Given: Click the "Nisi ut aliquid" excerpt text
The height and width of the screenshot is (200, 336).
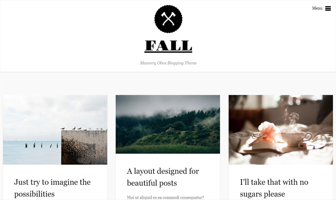Looking at the screenshot, I should tap(166, 197).
